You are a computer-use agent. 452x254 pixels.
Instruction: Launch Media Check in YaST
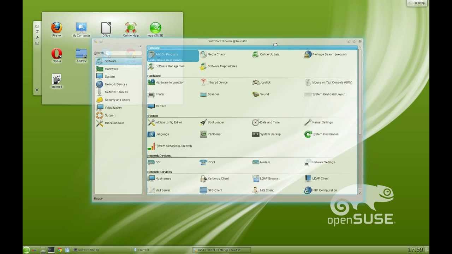tap(213, 54)
